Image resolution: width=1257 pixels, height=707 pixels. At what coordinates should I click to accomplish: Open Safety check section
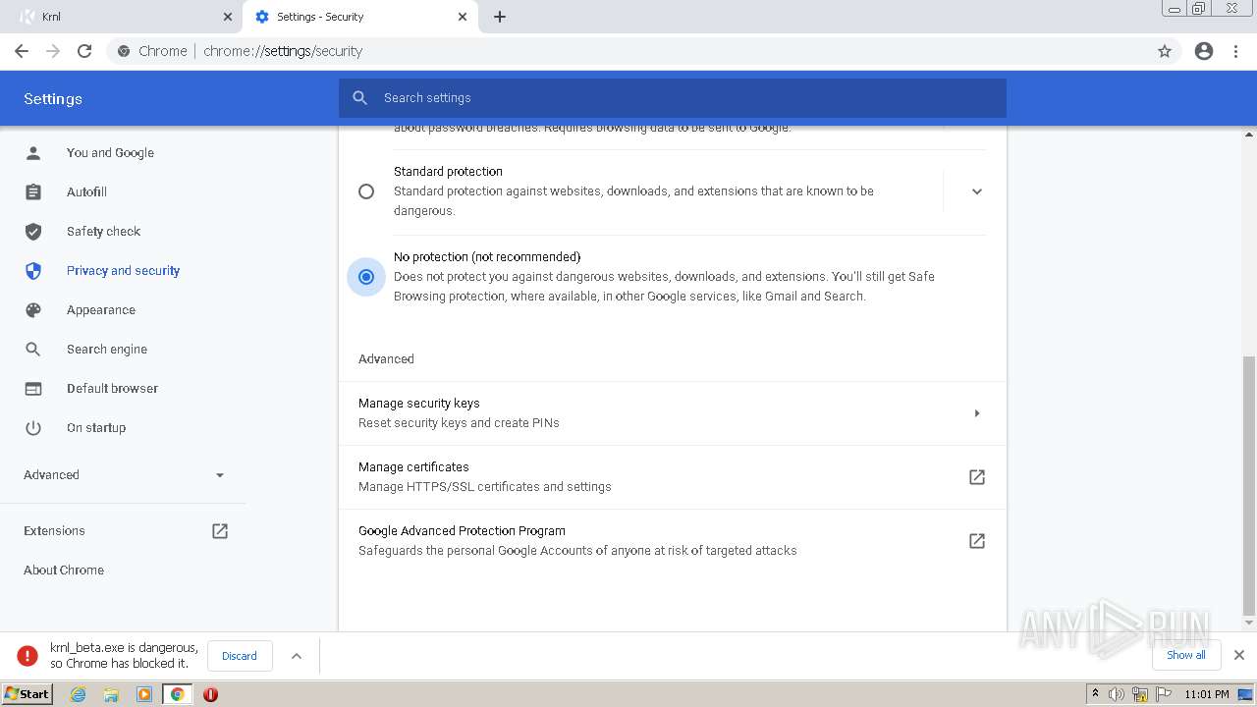pos(103,232)
